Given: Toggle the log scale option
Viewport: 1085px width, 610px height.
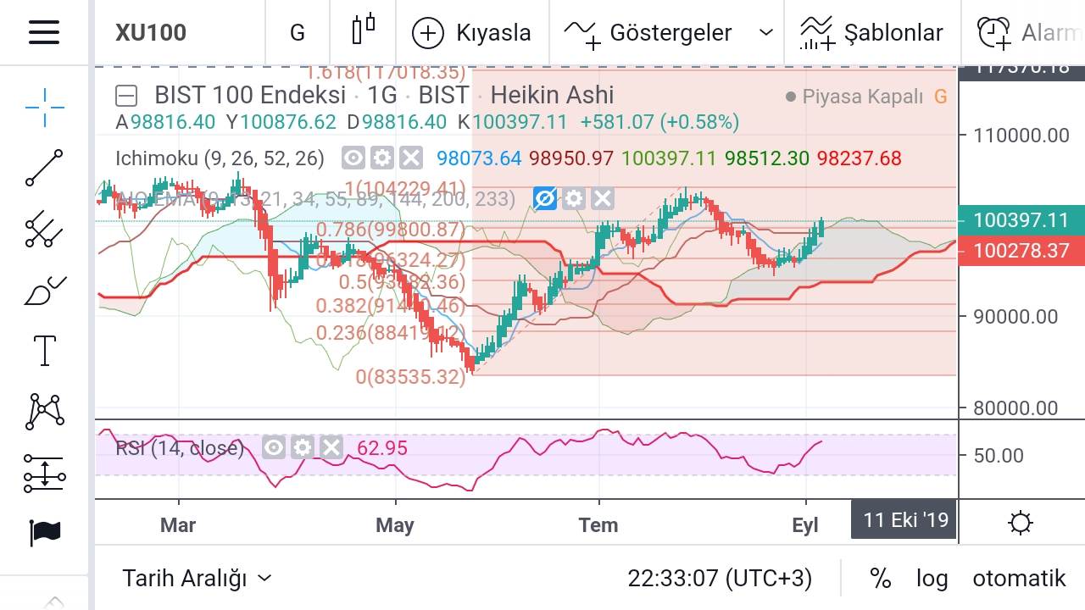Looking at the screenshot, I should point(932,579).
